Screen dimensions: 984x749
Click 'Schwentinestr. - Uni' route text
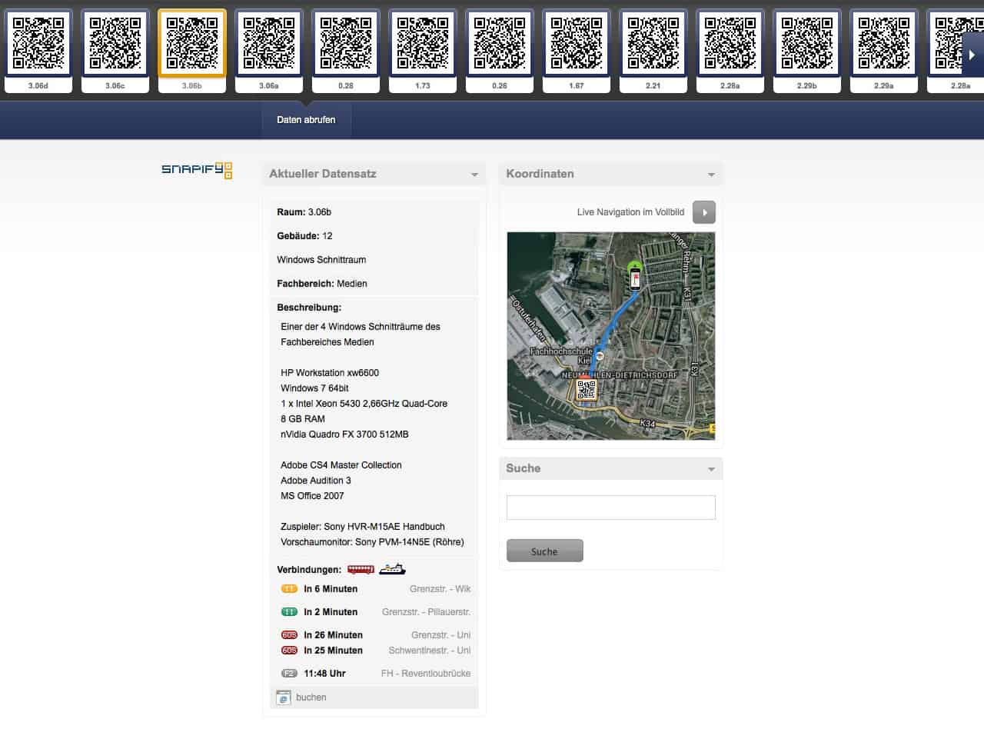tap(430, 651)
